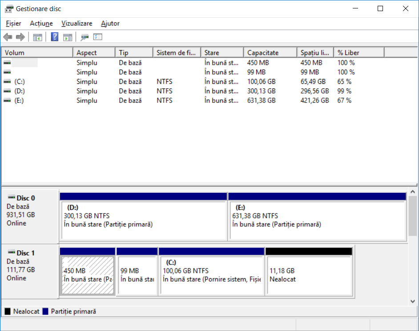Open the Acțiune menu

tap(41, 24)
